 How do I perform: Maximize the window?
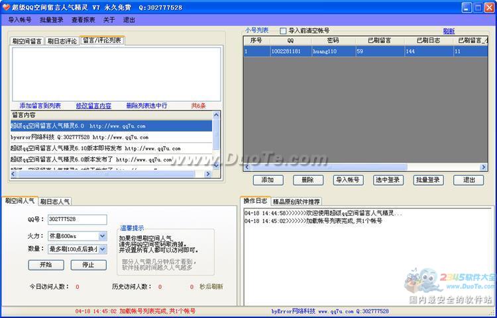click(x=478, y=7)
